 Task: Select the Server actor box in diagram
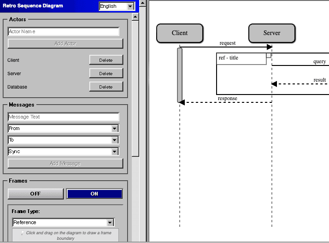pyautogui.click(x=272, y=33)
